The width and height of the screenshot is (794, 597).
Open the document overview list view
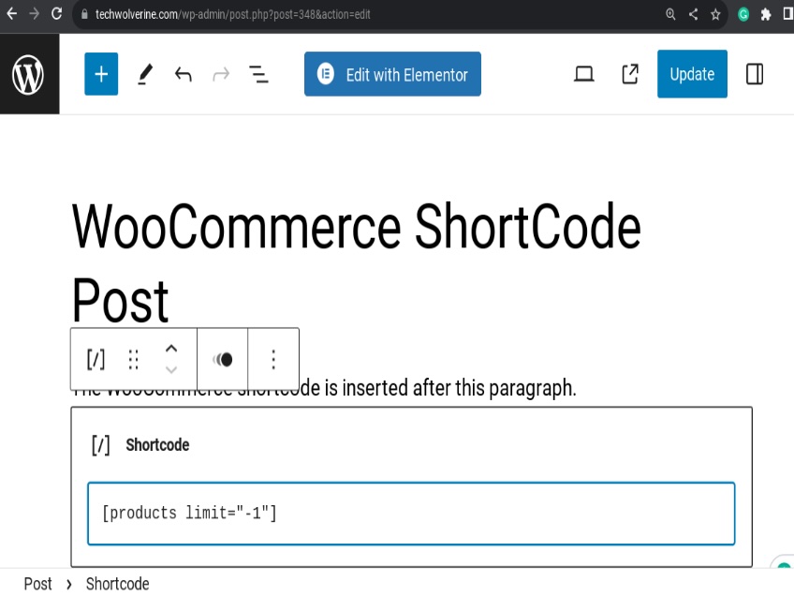pyautogui.click(x=258, y=74)
